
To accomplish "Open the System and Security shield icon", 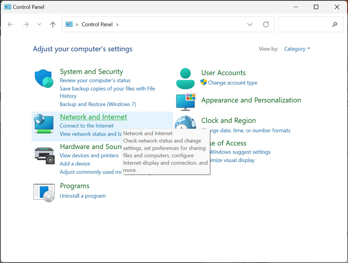I will [x=44, y=79].
